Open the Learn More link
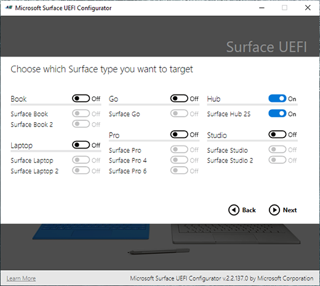 tap(21, 279)
